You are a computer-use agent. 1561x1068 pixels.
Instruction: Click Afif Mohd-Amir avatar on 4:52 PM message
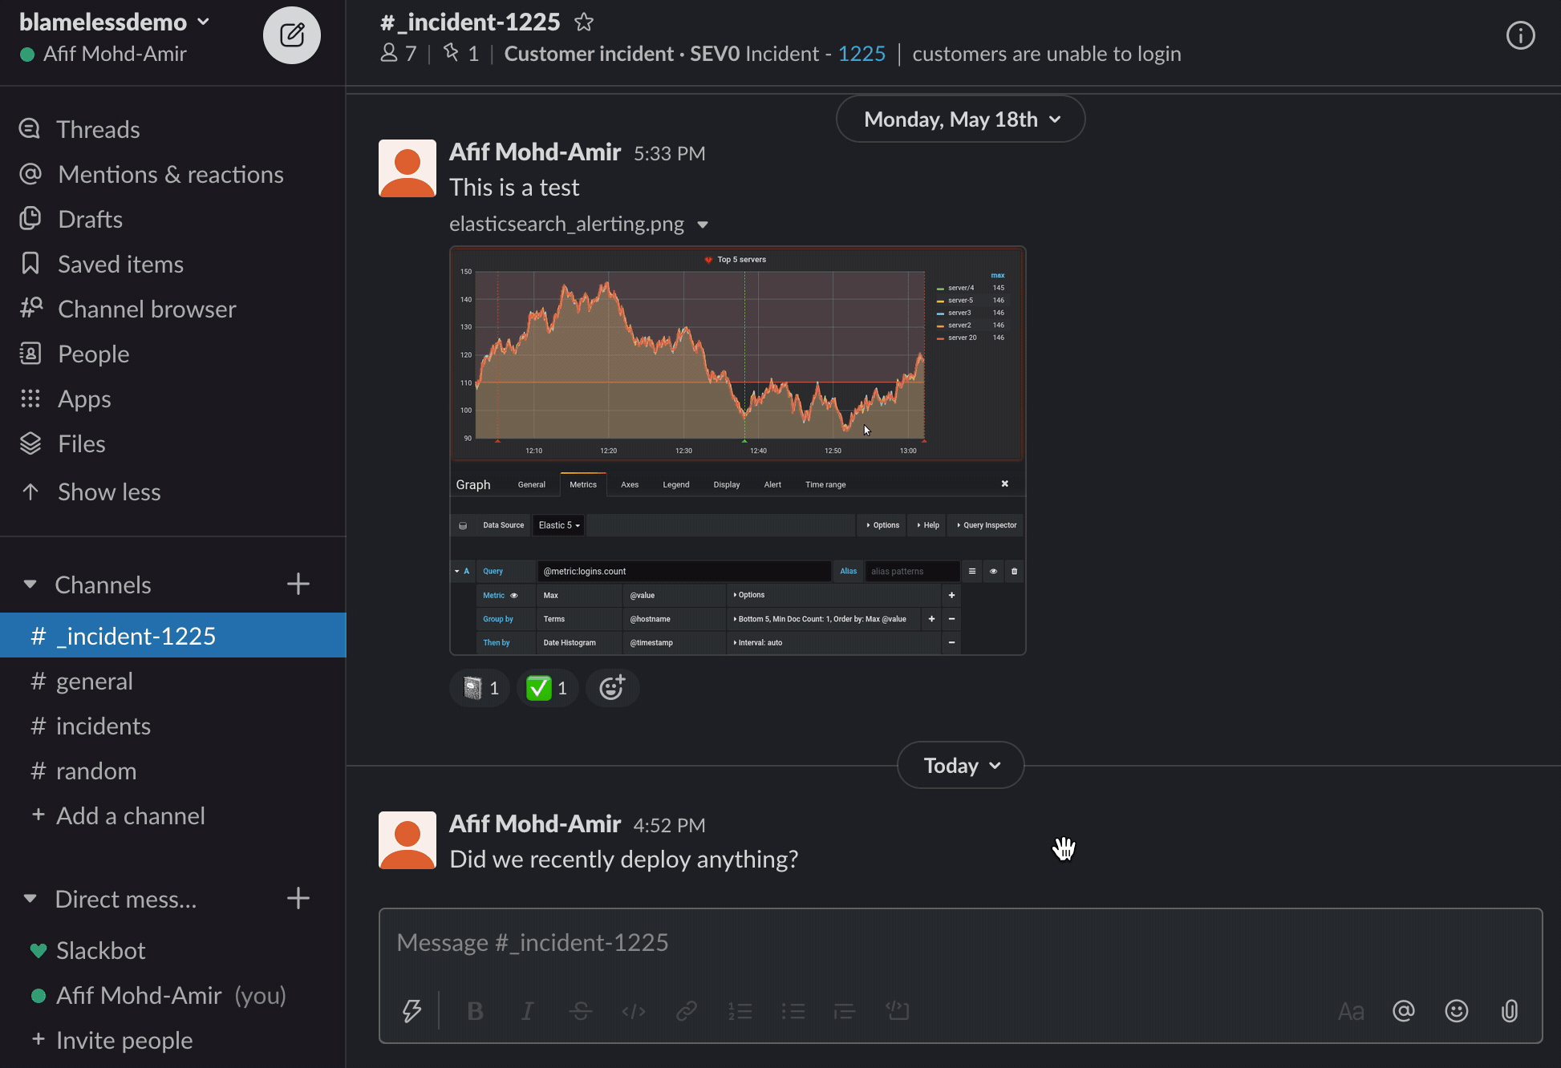point(407,840)
